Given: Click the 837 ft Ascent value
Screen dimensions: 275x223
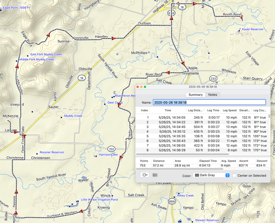Looking at the screenshot, I should [x=243, y=165].
